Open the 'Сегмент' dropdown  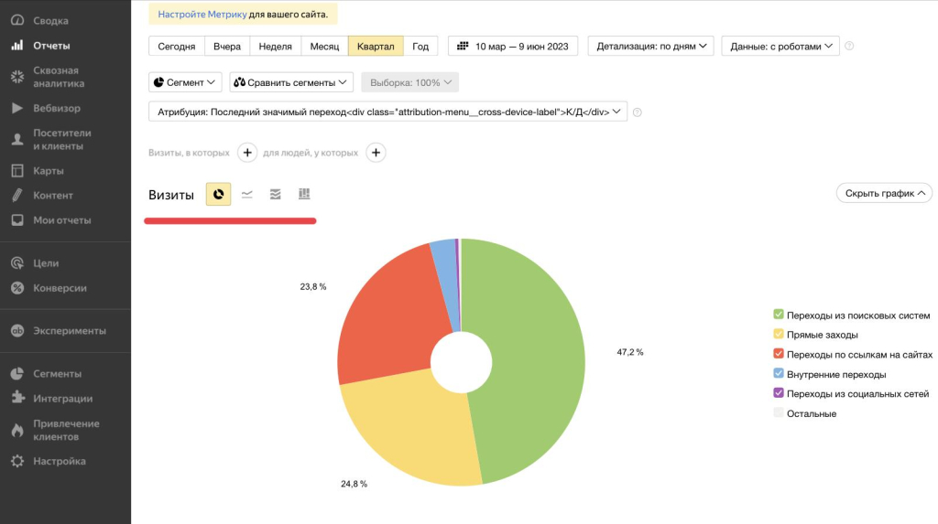tap(185, 82)
